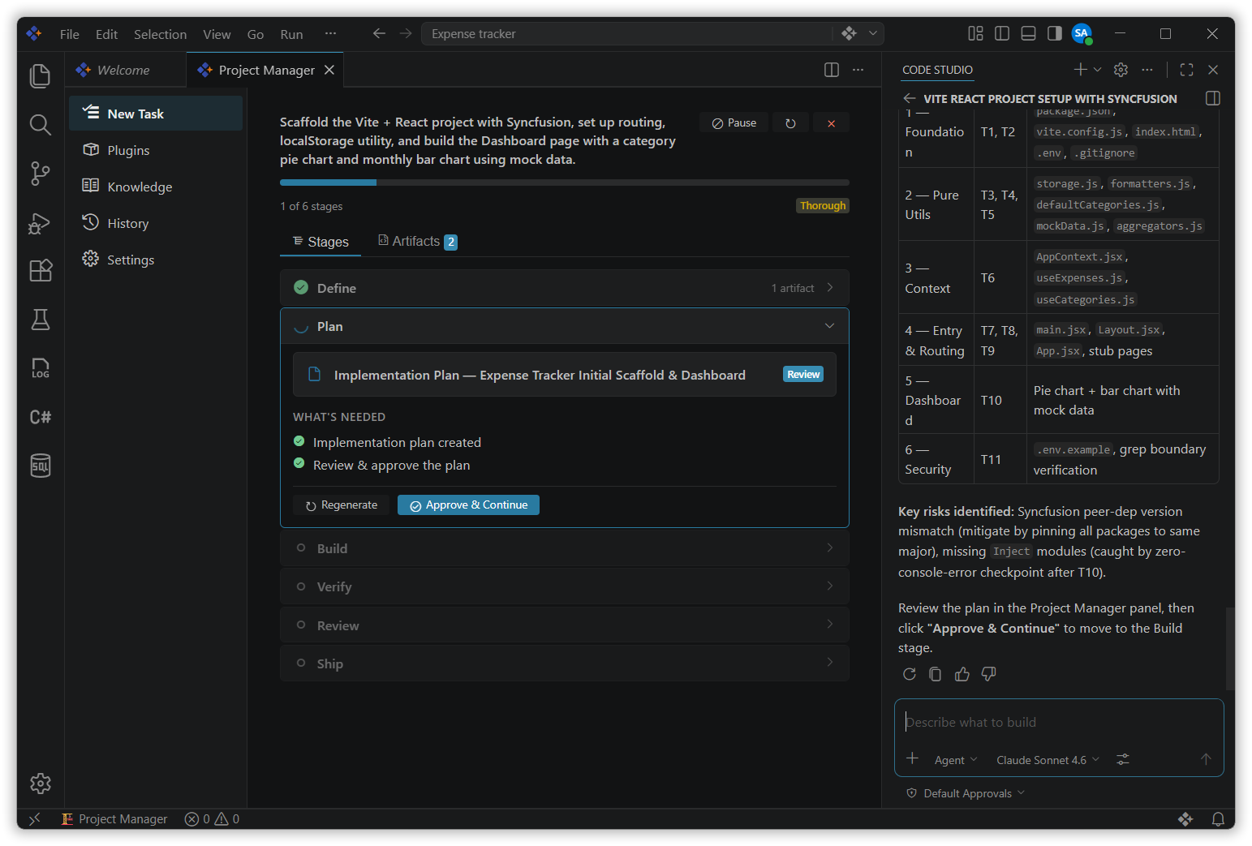Open the Run and Debug view
Viewport: 1252px width, 846px height.
click(x=40, y=222)
